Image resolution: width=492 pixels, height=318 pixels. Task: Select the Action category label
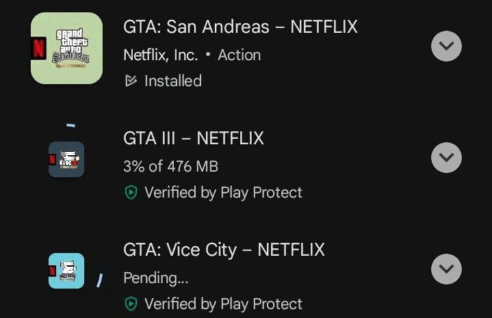click(239, 55)
